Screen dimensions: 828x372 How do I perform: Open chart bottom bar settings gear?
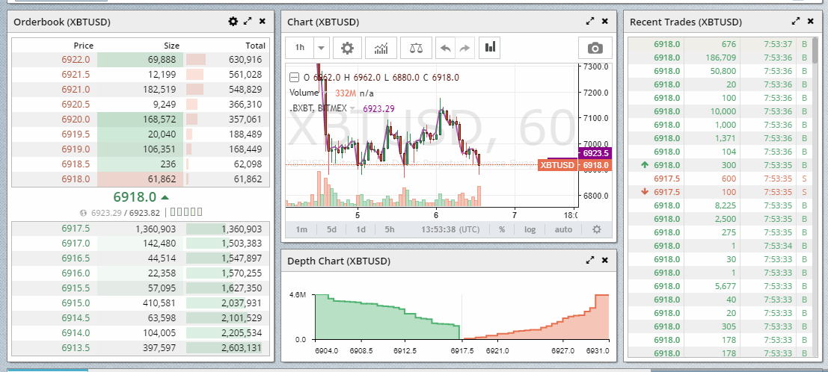(597, 229)
